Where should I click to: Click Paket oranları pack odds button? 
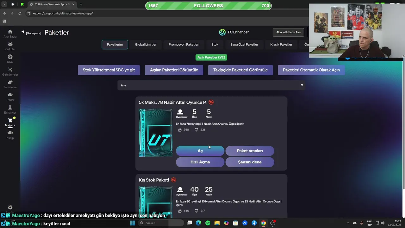click(250, 151)
